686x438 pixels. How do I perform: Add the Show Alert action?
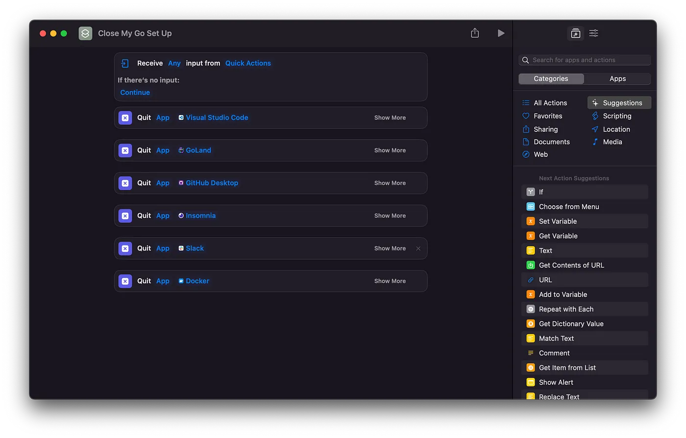pos(585,383)
